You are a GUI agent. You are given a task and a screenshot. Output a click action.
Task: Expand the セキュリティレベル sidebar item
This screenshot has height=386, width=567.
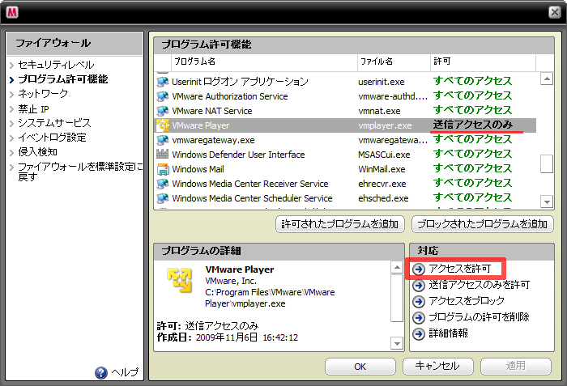point(56,65)
